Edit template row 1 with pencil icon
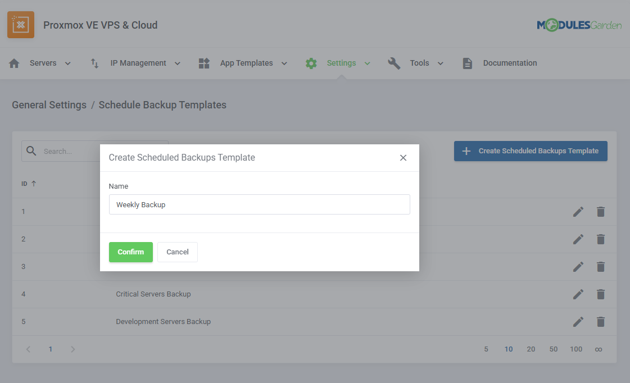The image size is (630, 383). tap(578, 212)
